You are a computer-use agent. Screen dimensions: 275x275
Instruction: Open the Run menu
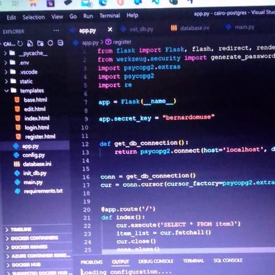[88, 16]
